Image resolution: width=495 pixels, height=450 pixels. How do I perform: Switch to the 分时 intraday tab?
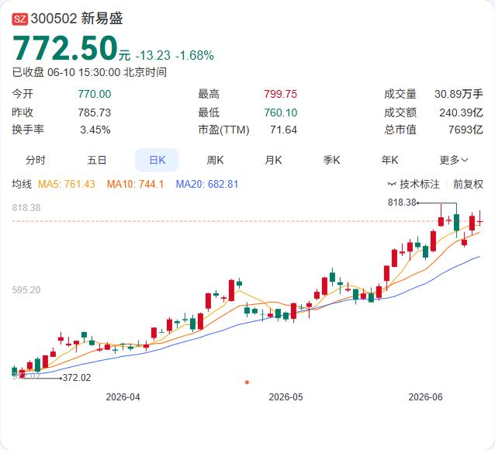36,160
